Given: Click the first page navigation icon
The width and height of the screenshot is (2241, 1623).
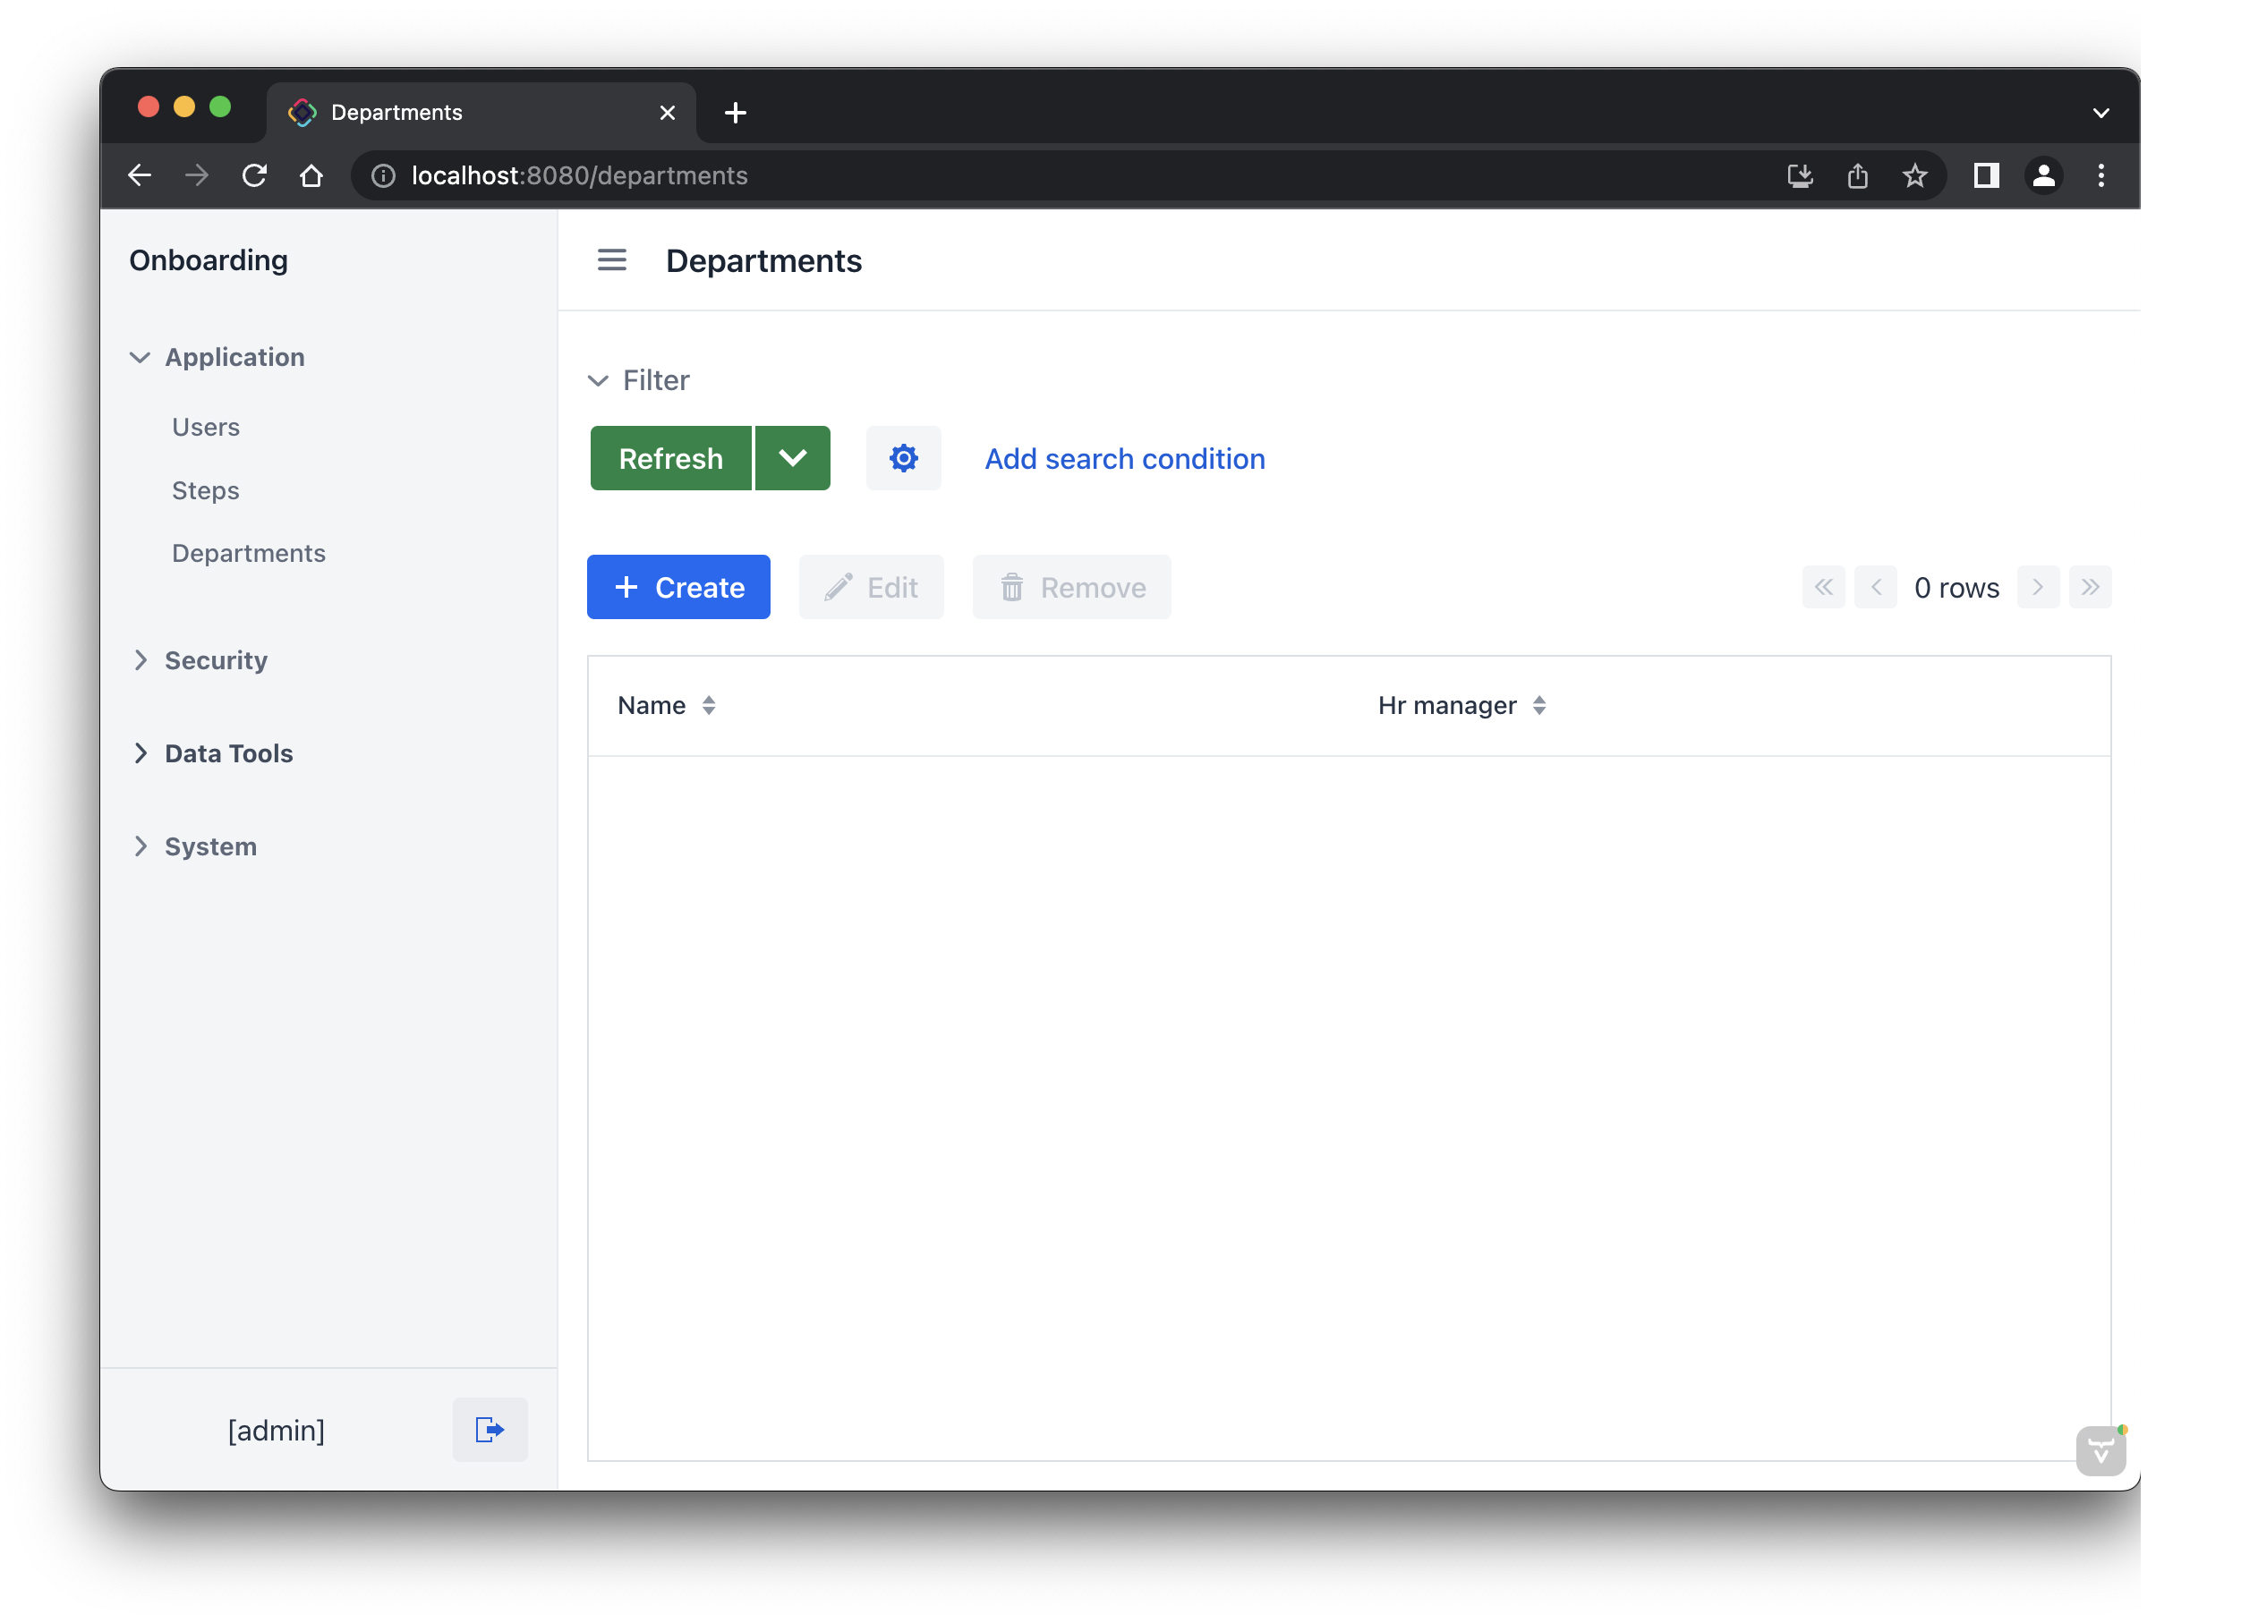Looking at the screenshot, I should pos(1823,588).
